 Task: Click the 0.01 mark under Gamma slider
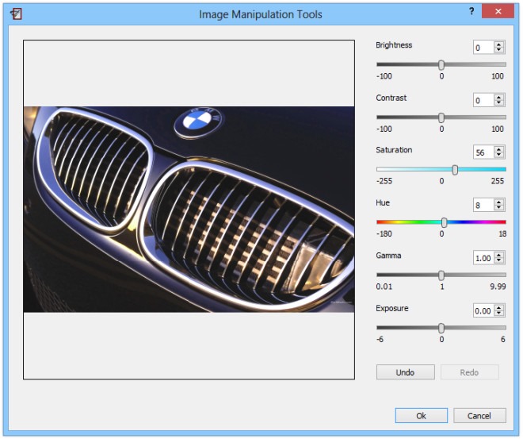click(x=384, y=287)
